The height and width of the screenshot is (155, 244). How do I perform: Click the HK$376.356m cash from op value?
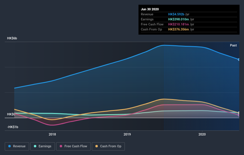tap(179, 29)
